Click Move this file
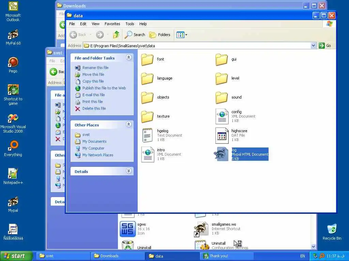 coord(93,74)
